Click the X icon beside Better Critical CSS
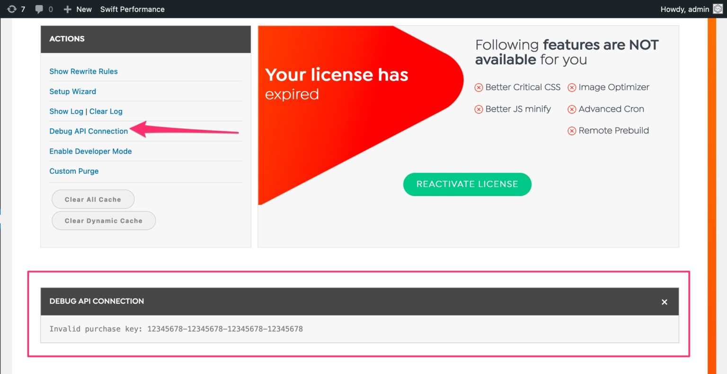The image size is (727, 374). point(479,87)
